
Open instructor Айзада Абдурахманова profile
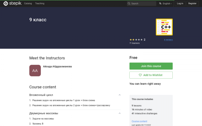[57, 67]
